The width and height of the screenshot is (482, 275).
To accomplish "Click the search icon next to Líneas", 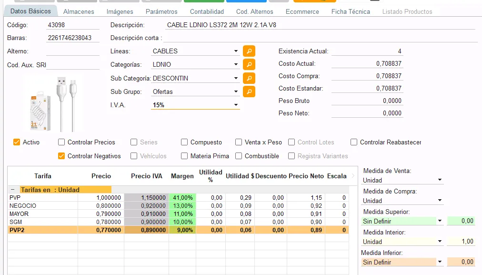I will 249,51.
